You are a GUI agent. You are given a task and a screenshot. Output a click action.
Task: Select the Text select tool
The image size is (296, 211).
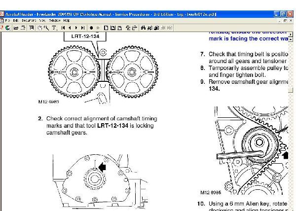pos(54,28)
